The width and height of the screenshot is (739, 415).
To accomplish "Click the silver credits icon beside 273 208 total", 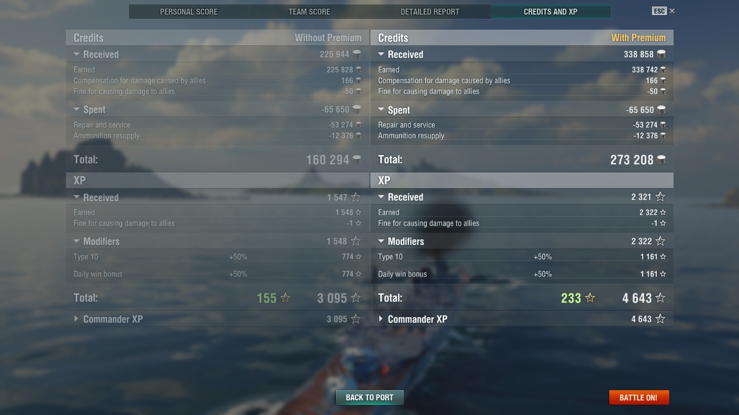I will [661, 159].
